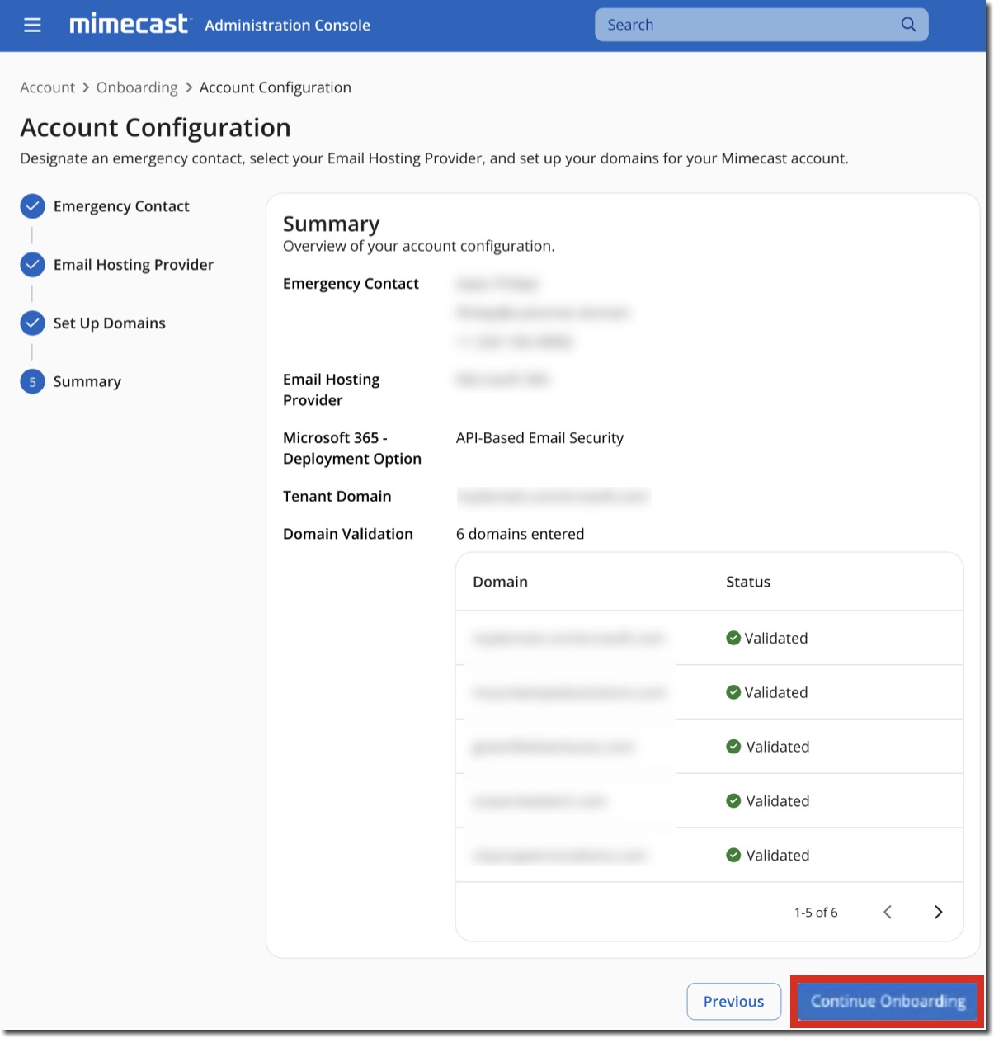
Task: Click the 1-5 of 6 pagination indicator
Action: (x=816, y=912)
